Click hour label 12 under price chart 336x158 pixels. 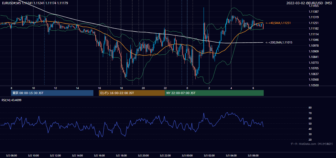pos(55,88)
